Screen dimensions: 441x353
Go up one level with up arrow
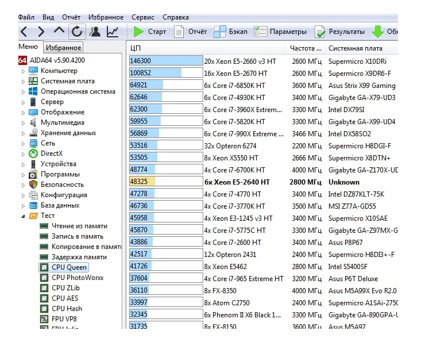[x=59, y=30]
